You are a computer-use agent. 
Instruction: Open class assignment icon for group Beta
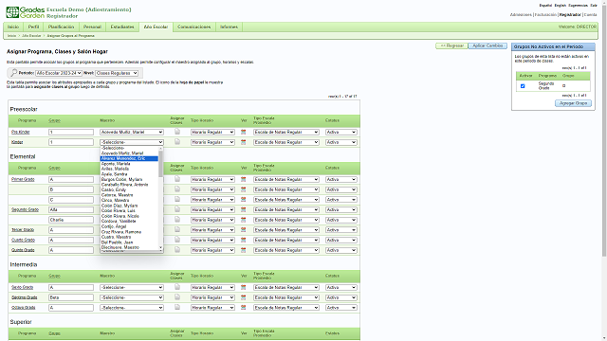[x=177, y=296]
